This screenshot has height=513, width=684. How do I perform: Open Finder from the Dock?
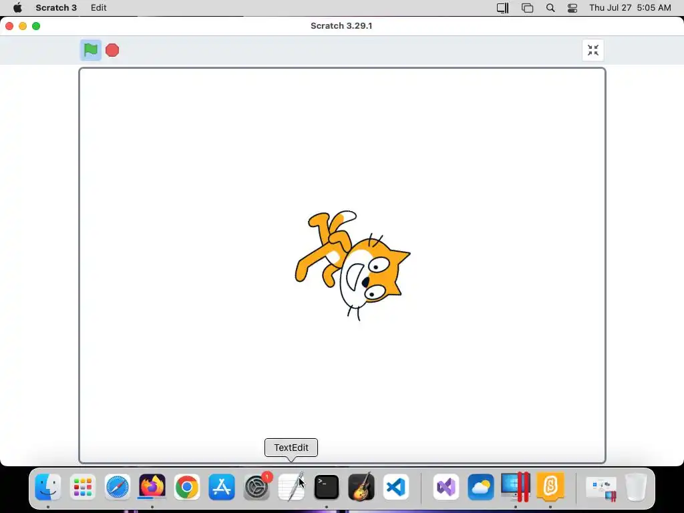tap(48, 487)
